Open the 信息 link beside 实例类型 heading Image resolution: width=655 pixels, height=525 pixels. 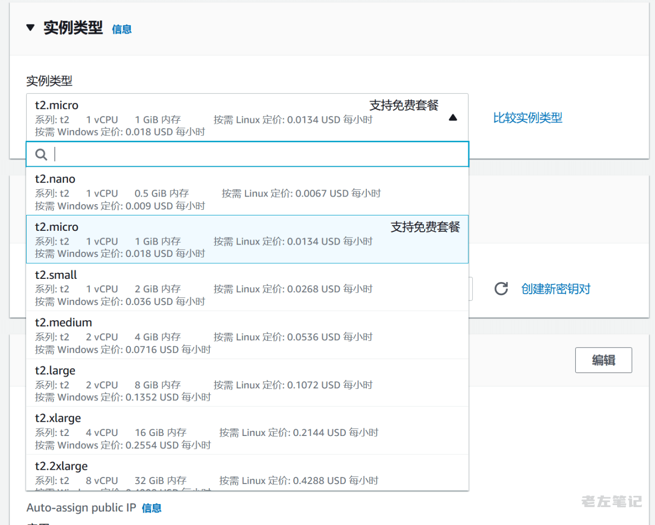click(121, 30)
